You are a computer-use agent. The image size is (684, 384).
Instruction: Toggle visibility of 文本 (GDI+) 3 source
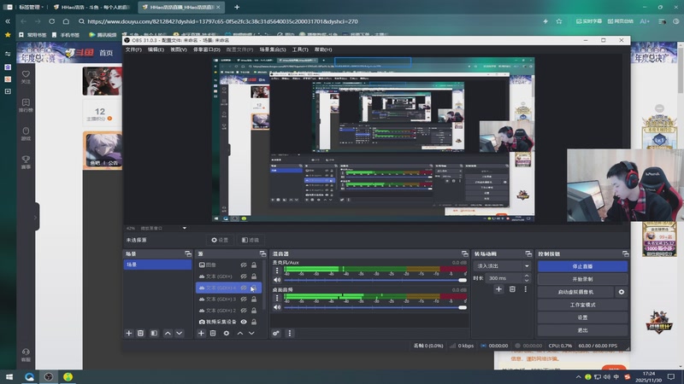pyautogui.click(x=244, y=300)
